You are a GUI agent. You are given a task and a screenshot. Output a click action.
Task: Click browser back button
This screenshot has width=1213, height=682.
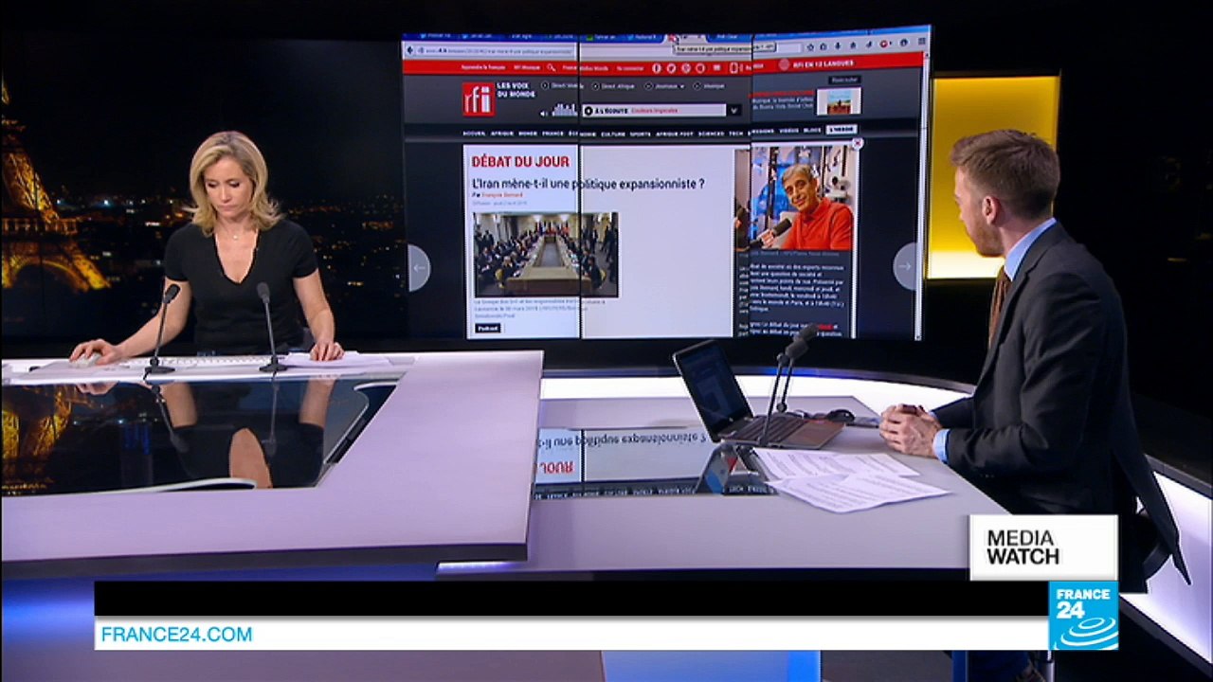(x=409, y=50)
